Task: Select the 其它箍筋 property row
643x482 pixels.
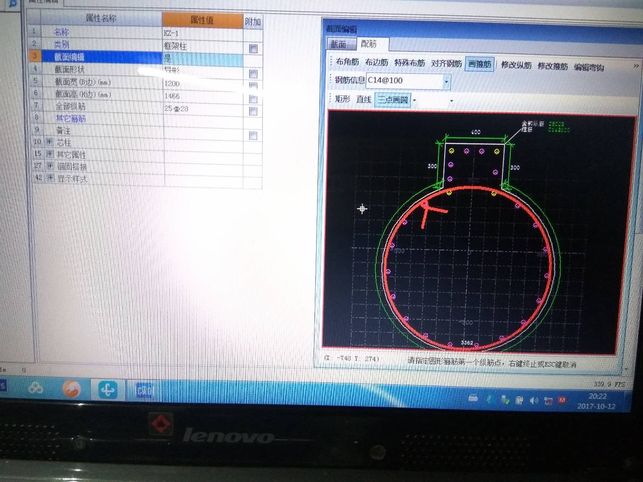Action: tap(102, 118)
